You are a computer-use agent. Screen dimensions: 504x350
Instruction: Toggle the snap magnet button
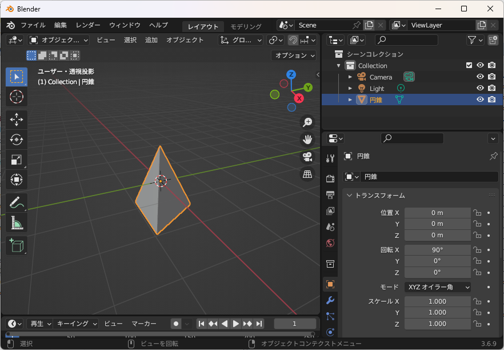click(x=293, y=40)
